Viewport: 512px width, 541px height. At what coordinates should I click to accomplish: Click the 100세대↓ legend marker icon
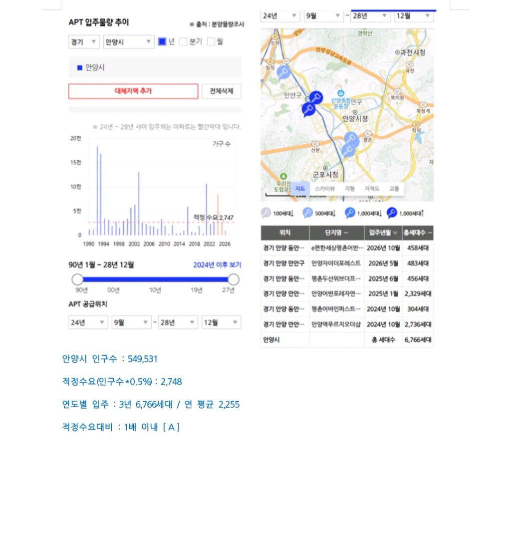pyautogui.click(x=265, y=213)
